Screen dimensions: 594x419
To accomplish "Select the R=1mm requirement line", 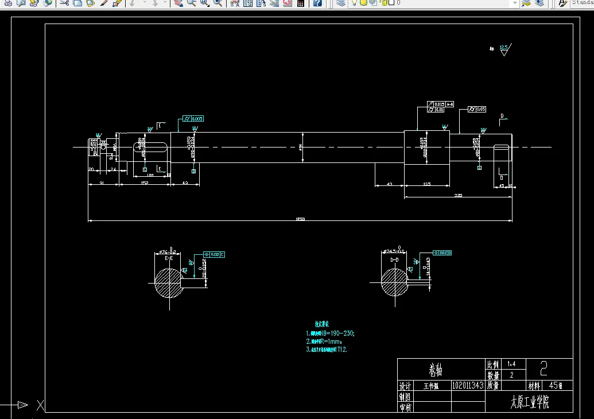I will (324, 342).
